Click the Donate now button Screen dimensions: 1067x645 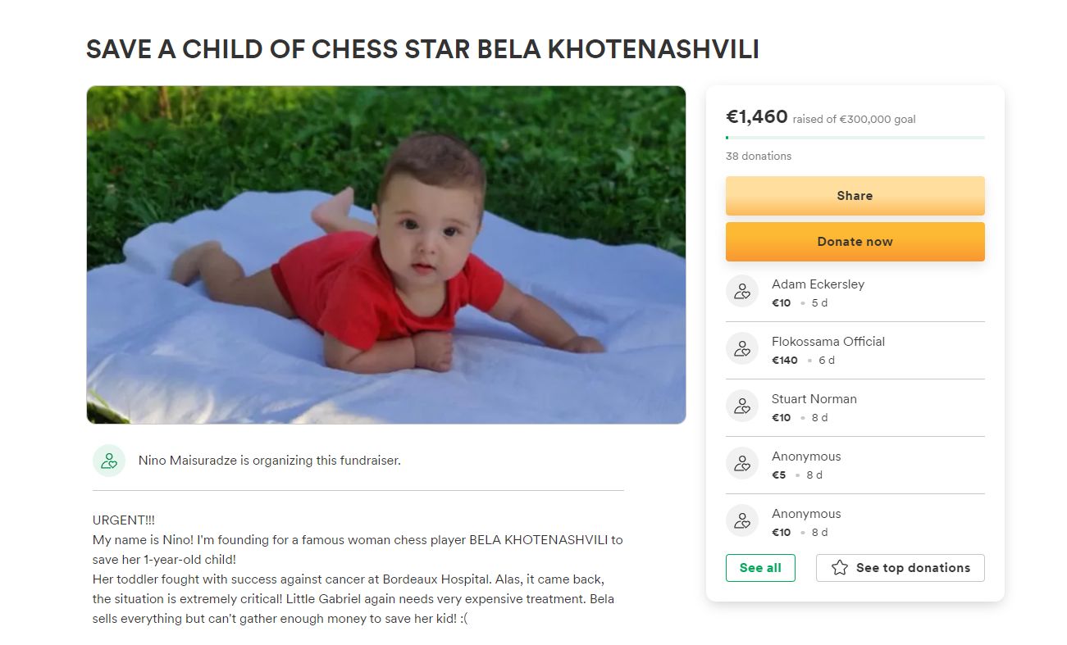[855, 242]
